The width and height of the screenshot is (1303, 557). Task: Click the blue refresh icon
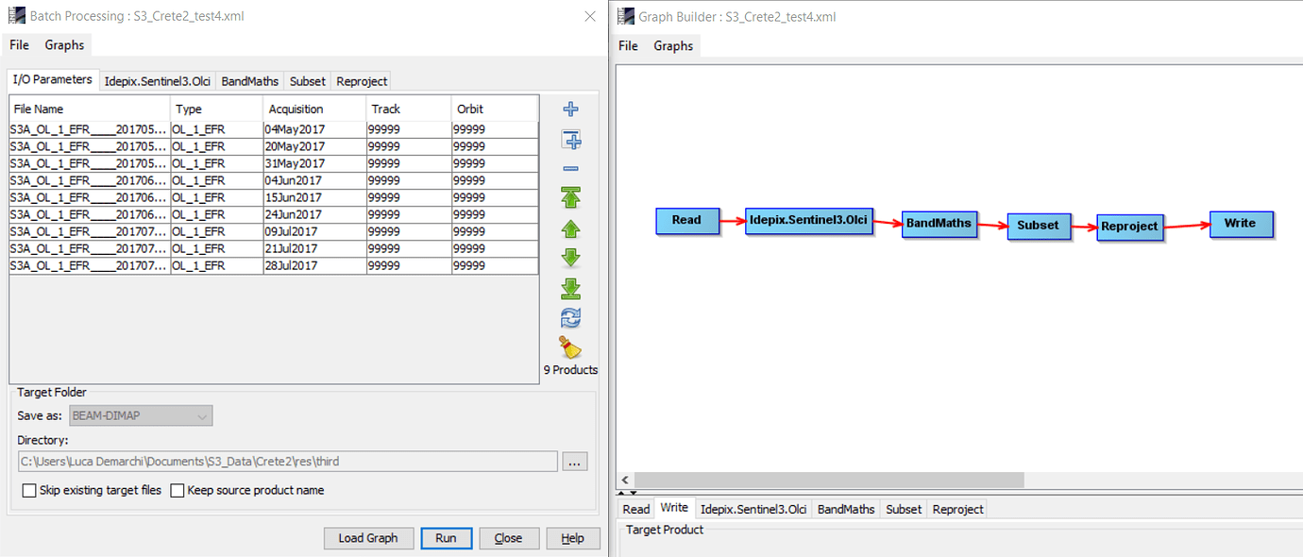[570, 318]
